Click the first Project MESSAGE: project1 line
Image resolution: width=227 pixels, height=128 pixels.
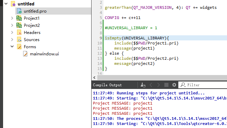(x=123, y=103)
